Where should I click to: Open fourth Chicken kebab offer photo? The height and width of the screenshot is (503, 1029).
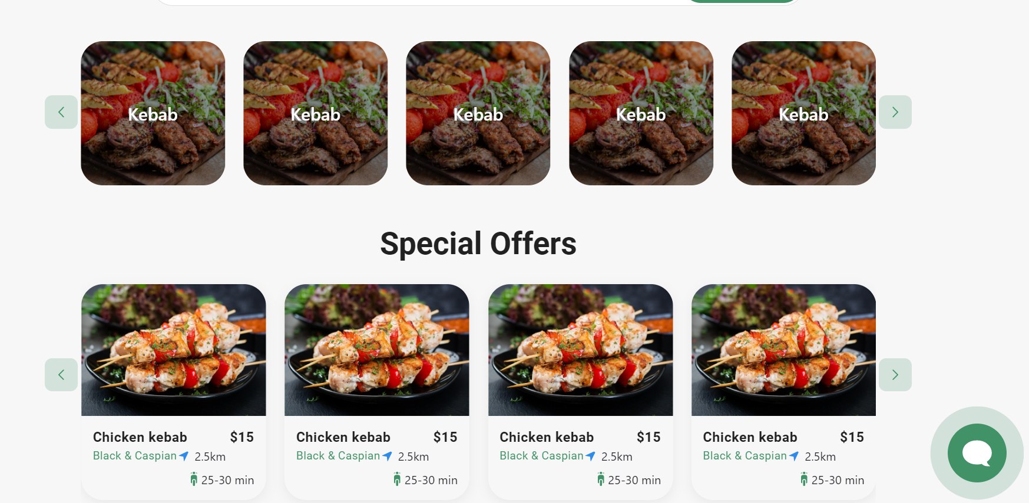(x=783, y=350)
